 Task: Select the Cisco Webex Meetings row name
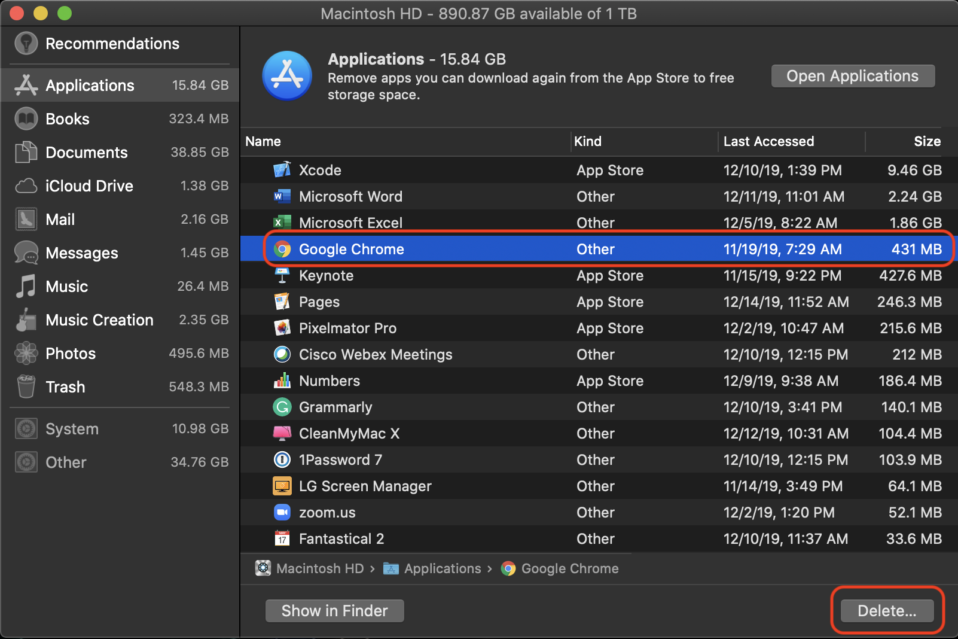376,354
